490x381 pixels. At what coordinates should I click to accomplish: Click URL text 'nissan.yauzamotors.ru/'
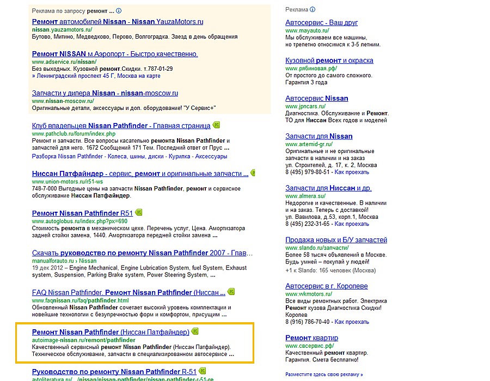(x=62, y=30)
